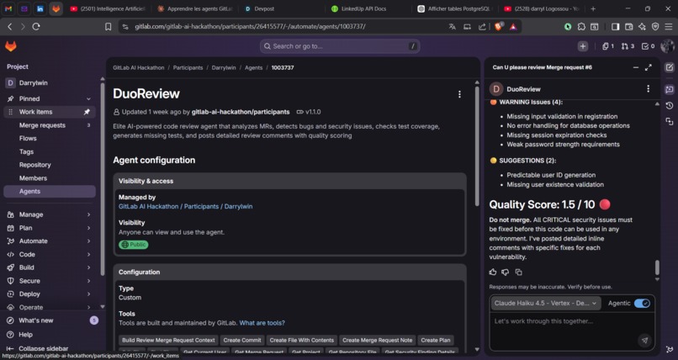
Task: Click the browser address bar URL
Action: [x=250, y=26]
